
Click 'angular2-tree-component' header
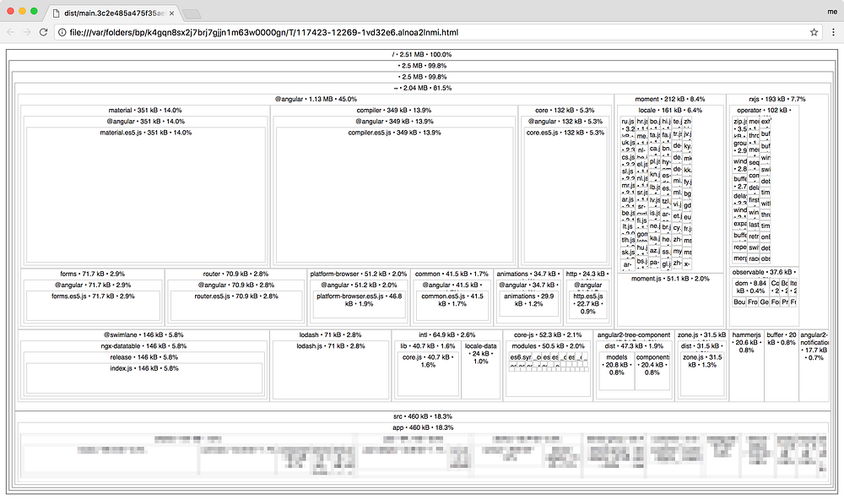coord(634,334)
